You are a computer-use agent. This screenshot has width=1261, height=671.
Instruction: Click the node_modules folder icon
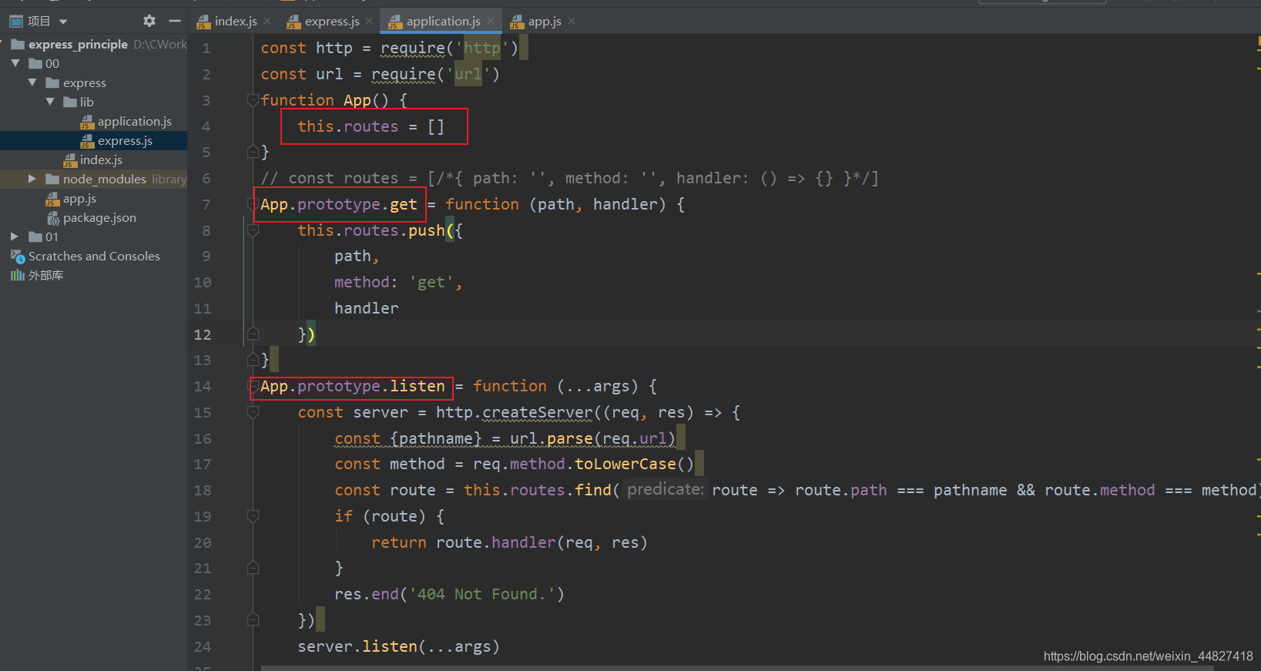52,179
